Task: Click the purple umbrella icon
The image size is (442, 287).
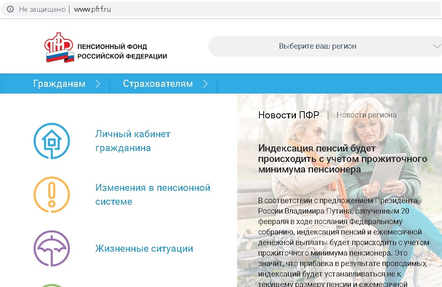Action: click(x=52, y=248)
